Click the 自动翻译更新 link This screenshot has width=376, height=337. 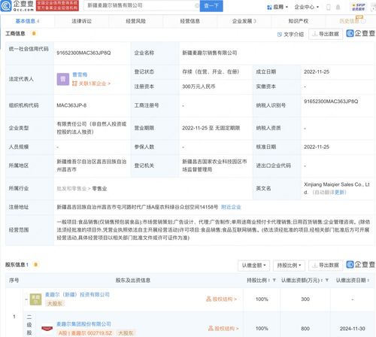329,193
